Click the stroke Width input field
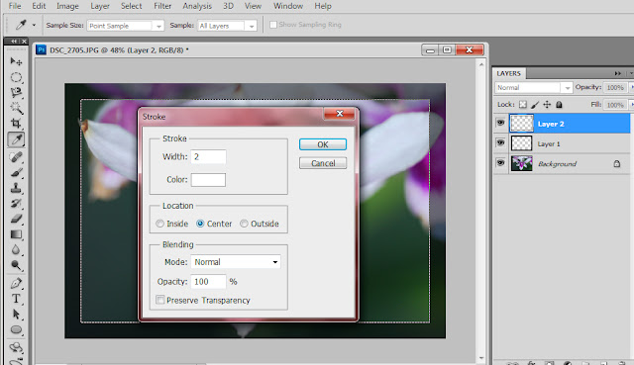The height and width of the screenshot is (365, 634). pos(208,156)
